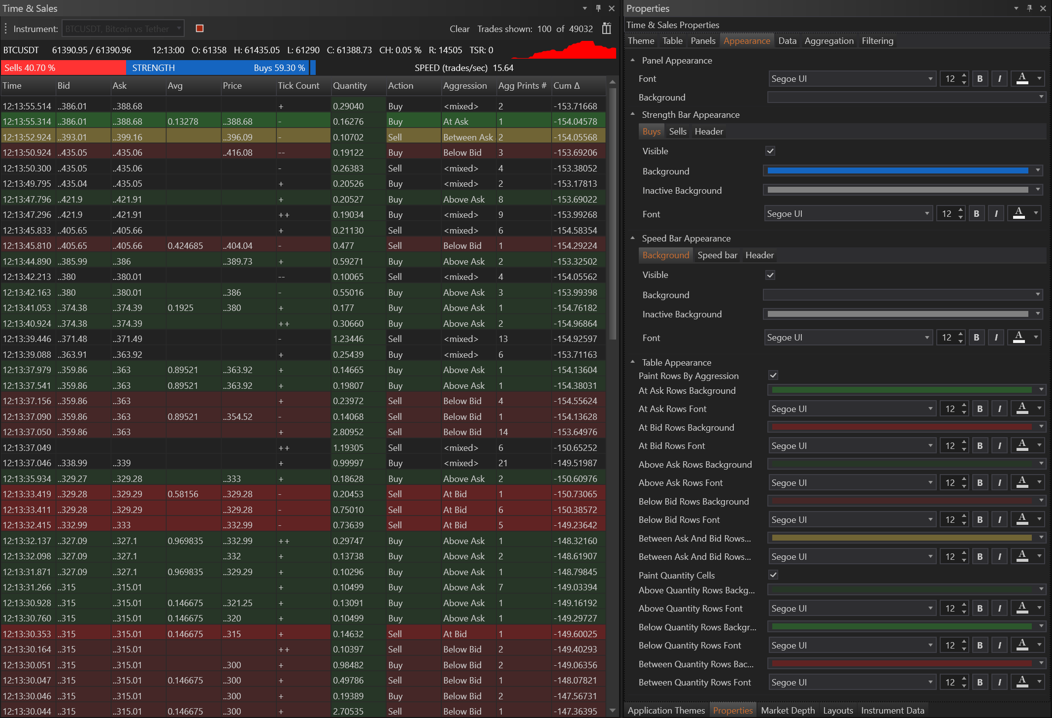Toggle bold for Speed Bar Appearance font
Screen dimensions: 1052x718
click(x=976, y=338)
